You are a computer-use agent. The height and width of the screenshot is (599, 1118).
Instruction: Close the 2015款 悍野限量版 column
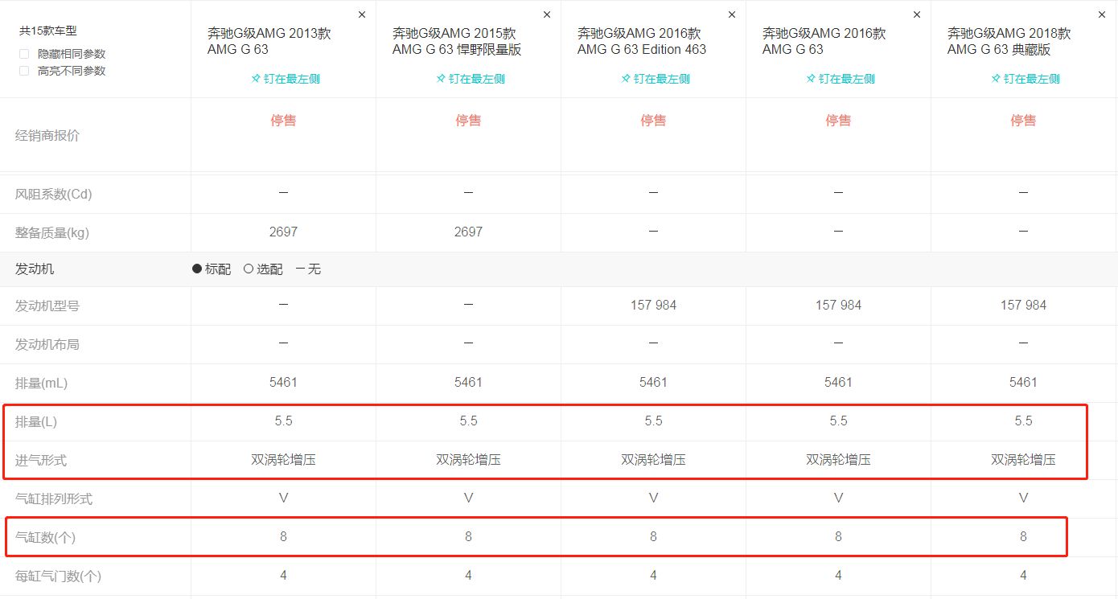point(547,14)
